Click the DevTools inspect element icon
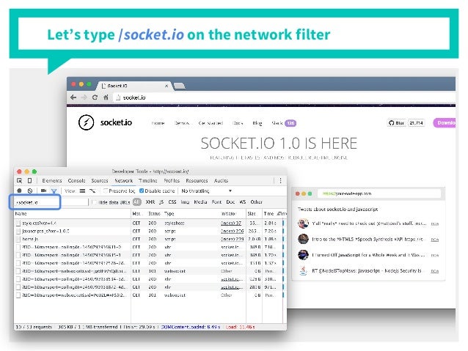 pos(19,181)
